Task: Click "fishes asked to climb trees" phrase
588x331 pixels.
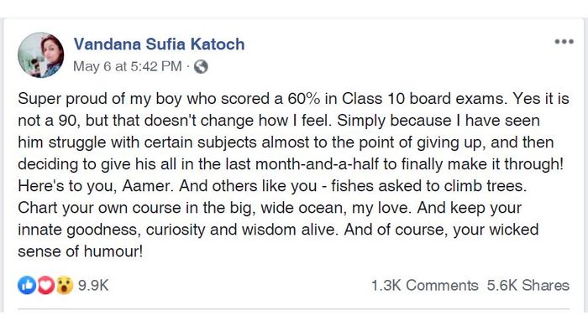Action: pyautogui.click(x=427, y=186)
